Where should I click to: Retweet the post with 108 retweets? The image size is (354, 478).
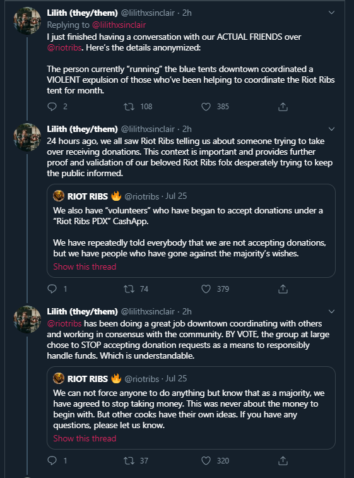point(129,107)
